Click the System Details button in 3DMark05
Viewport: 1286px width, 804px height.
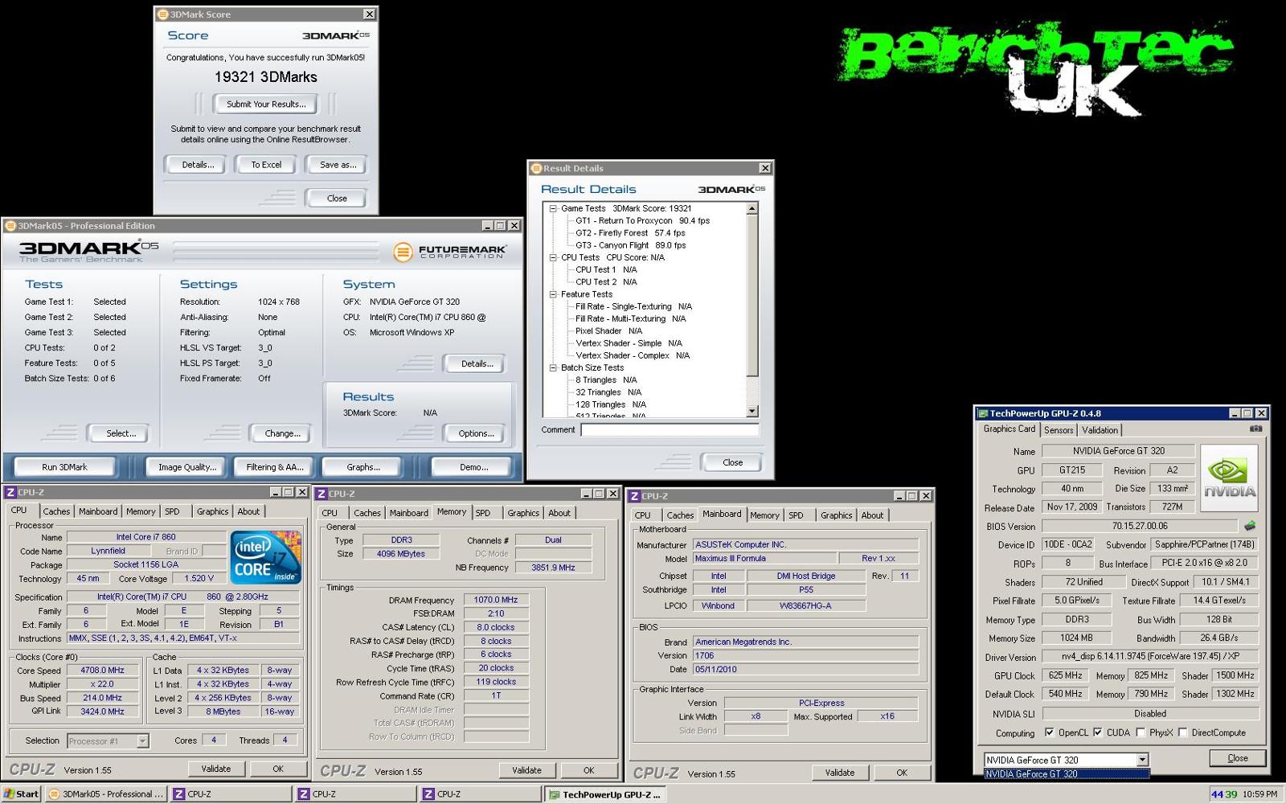(x=477, y=363)
